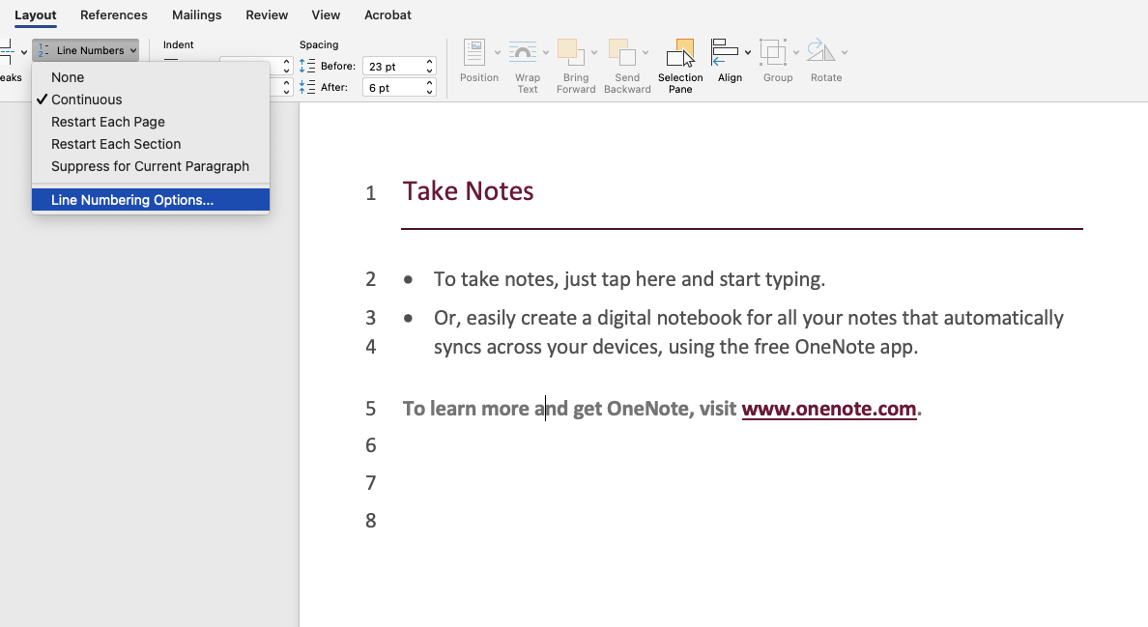This screenshot has height=627, width=1148.
Task: Open Line Numbering Options menu item
Action: click(x=132, y=200)
